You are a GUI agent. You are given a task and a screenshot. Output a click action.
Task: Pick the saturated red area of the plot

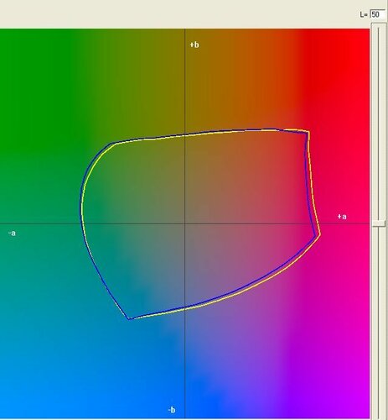pos(335,70)
